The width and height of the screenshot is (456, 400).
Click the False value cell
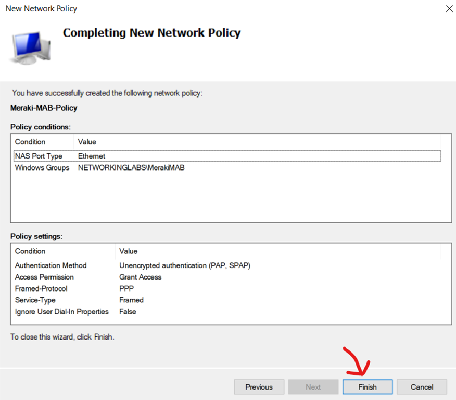[128, 312]
